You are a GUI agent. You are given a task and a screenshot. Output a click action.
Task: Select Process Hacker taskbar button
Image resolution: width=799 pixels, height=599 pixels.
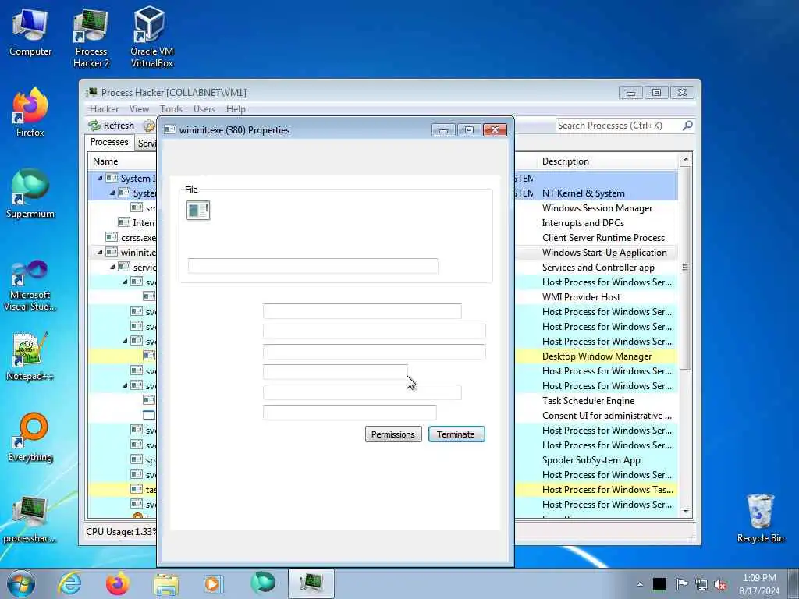coord(311,583)
